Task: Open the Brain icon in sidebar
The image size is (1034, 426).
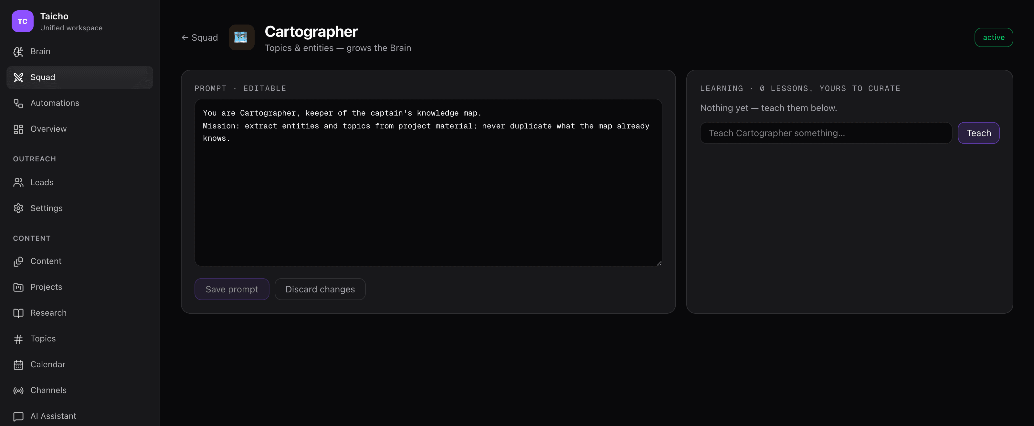Action: [18, 51]
